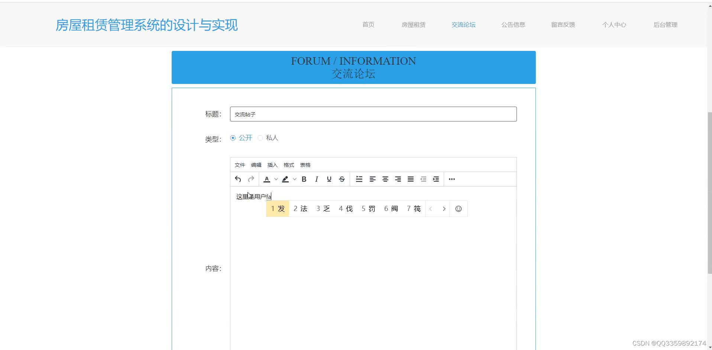
Task: Center align the text
Action: click(385, 179)
